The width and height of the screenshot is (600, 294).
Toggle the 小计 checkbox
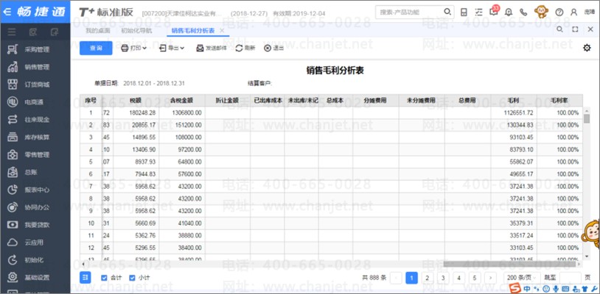(133, 278)
